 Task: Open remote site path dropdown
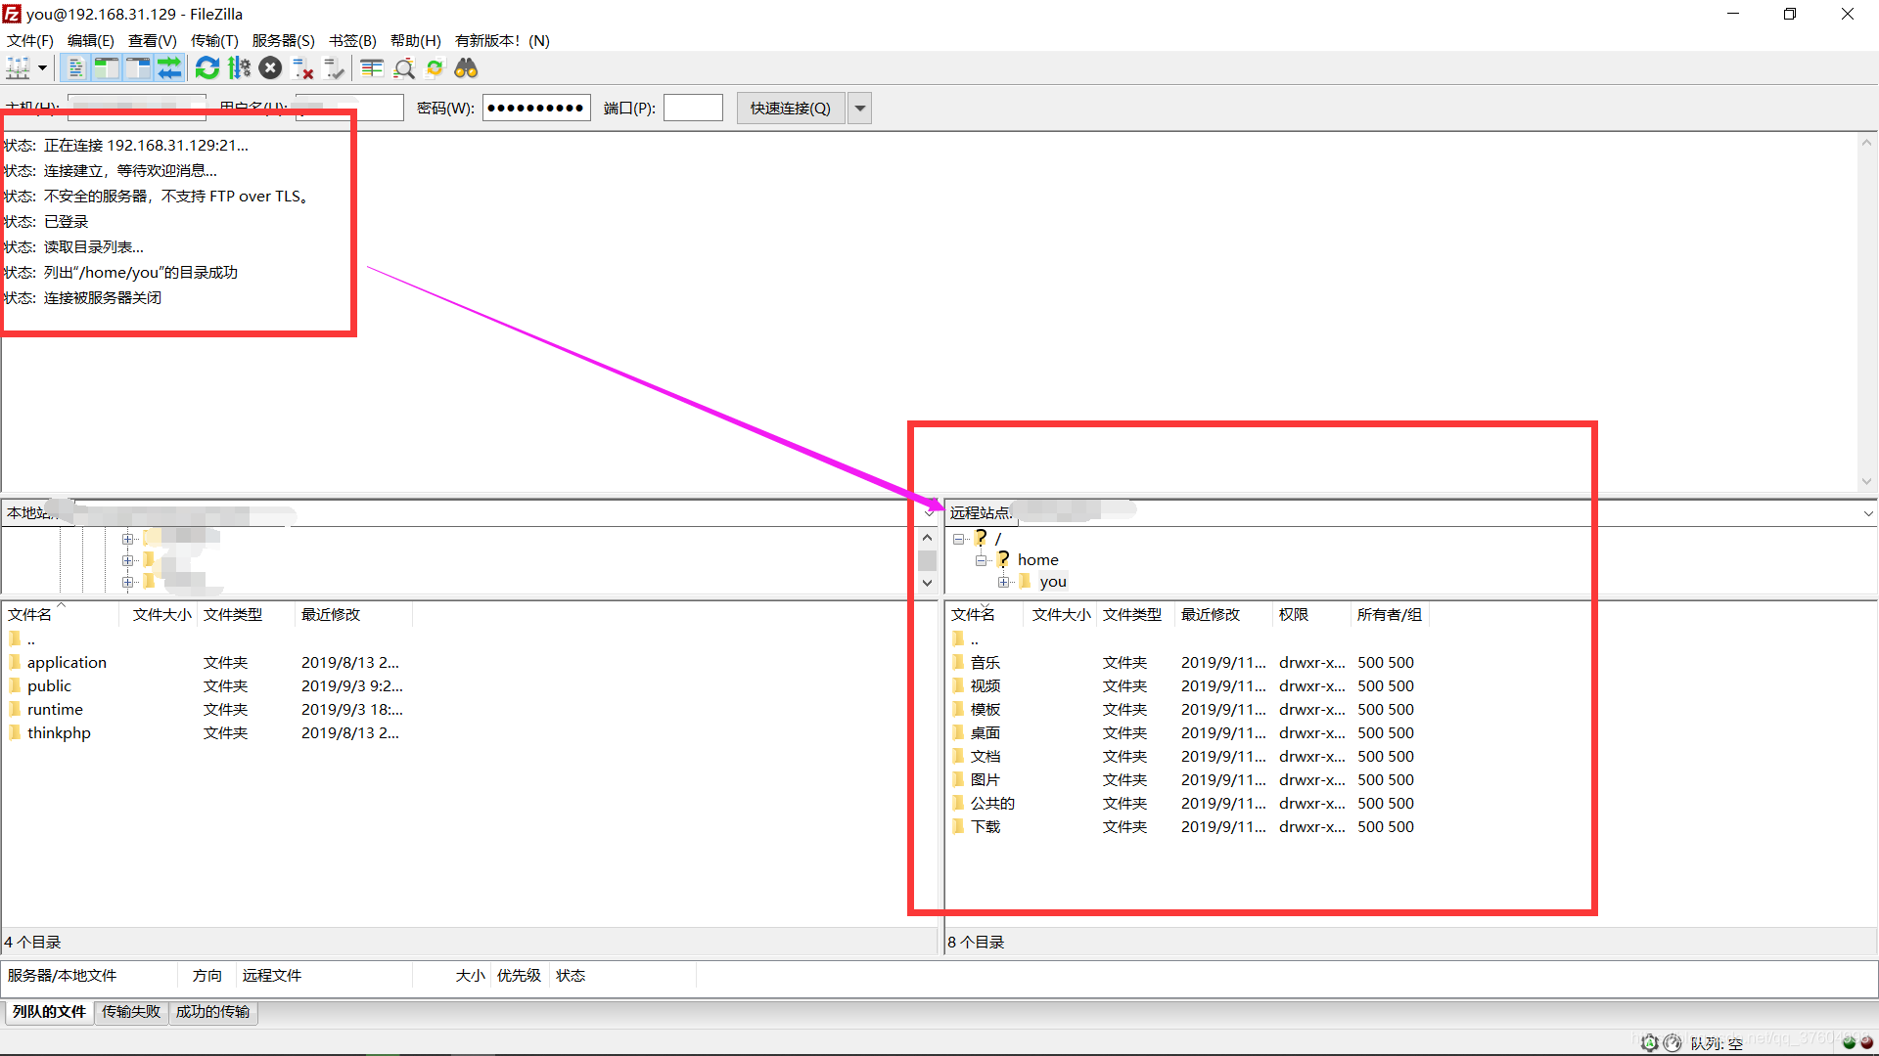1867,513
